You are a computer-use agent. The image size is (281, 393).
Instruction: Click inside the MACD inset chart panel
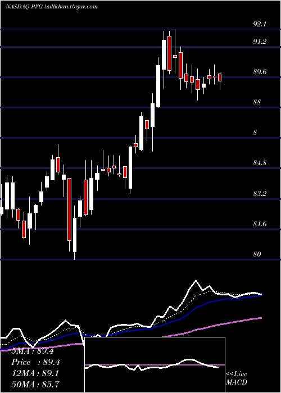click(155, 365)
